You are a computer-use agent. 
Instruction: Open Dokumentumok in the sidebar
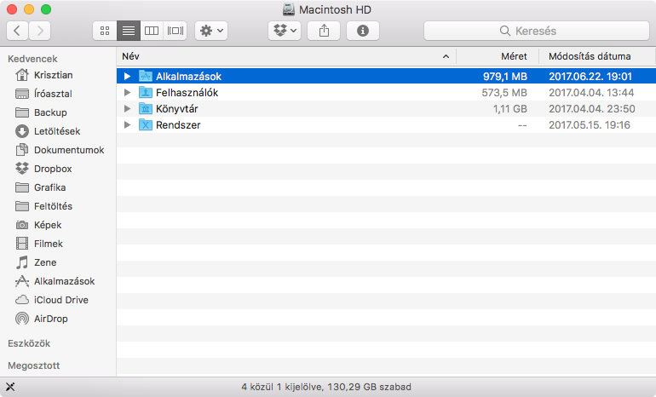(60, 150)
